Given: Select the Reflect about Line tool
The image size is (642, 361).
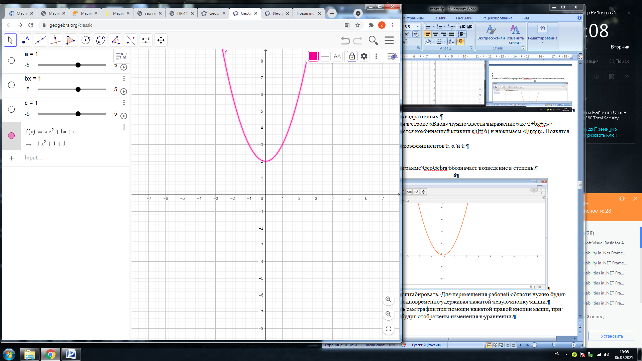Looking at the screenshot, I should click(131, 40).
